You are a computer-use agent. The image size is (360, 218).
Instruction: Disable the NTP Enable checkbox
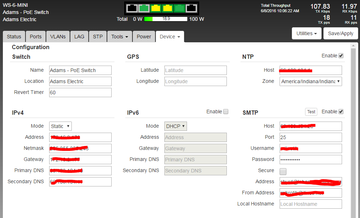pos(341,56)
